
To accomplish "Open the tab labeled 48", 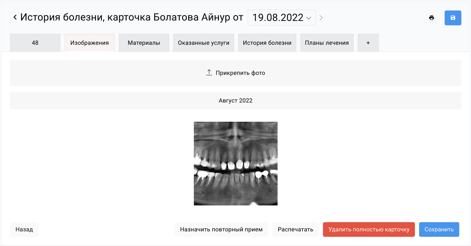I will [x=35, y=43].
